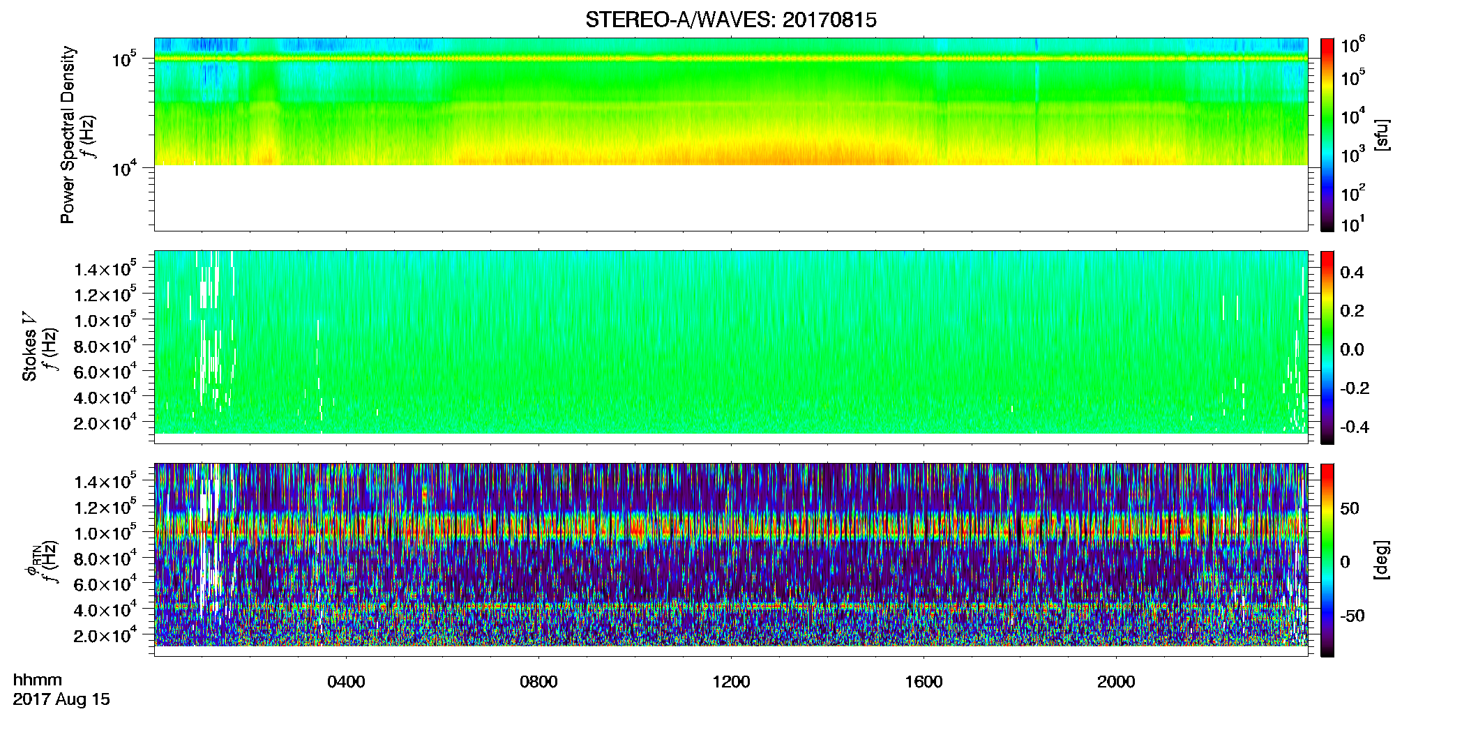This screenshot has width=1462, height=753.
Task: Select the 0800 time axis label
Action: [538, 681]
